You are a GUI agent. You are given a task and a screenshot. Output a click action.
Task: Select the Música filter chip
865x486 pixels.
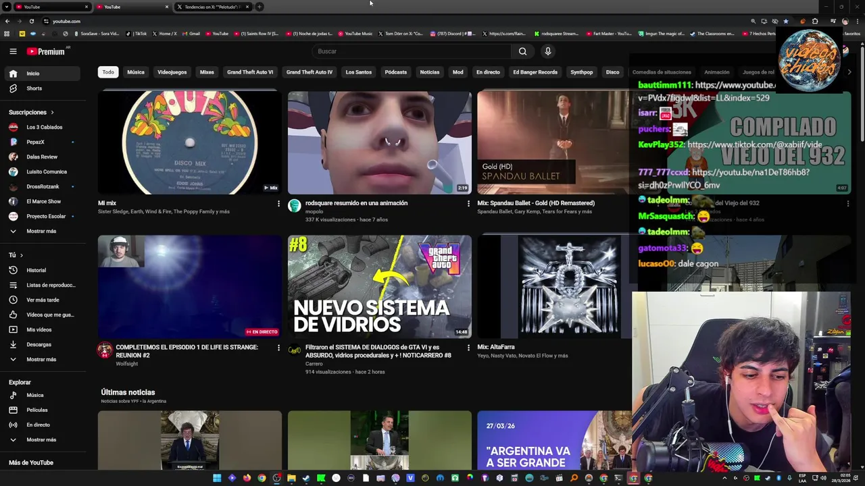[x=136, y=72]
